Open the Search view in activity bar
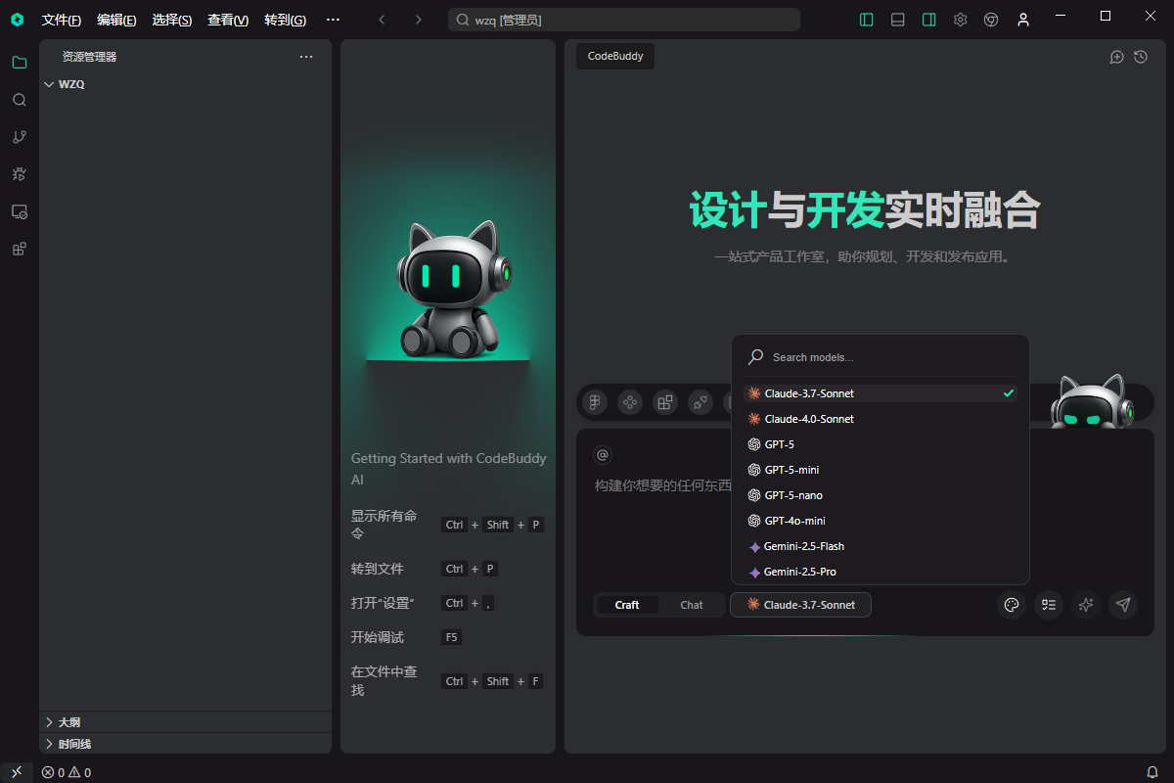This screenshot has width=1174, height=783. pos(19,100)
